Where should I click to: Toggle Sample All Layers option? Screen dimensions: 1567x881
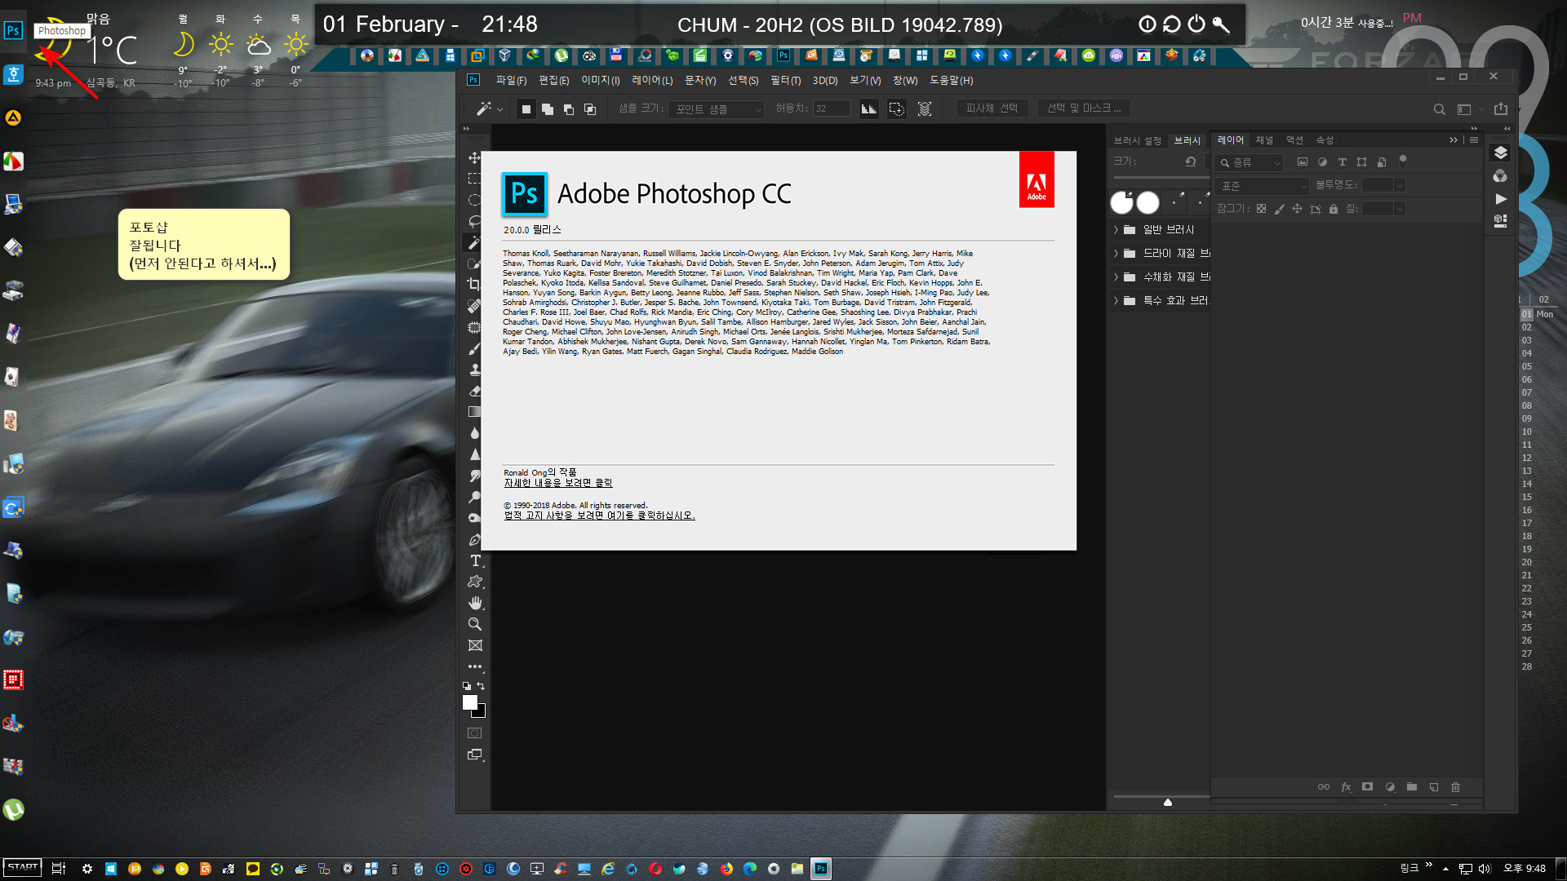(925, 108)
